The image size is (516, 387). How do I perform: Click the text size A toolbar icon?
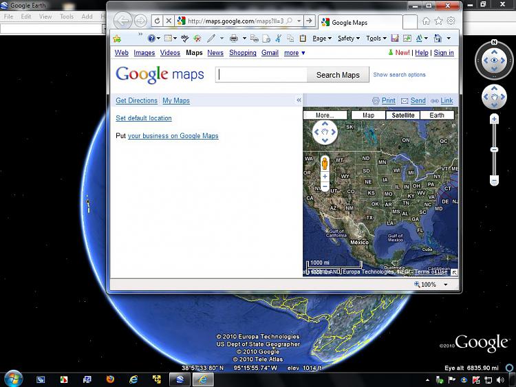pos(419,38)
